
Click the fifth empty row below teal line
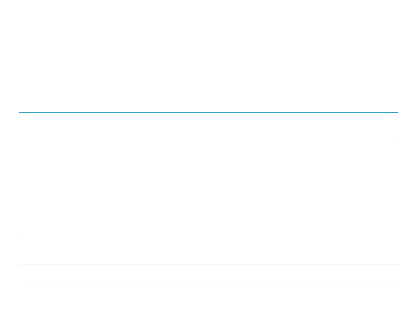coord(208,250)
